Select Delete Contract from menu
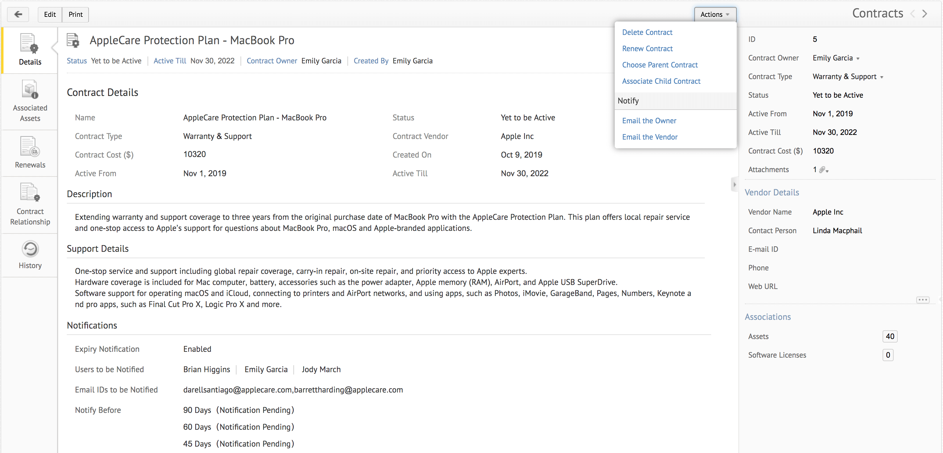The image size is (943, 453). pos(647,32)
